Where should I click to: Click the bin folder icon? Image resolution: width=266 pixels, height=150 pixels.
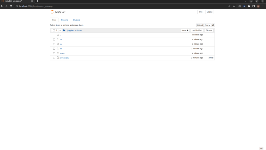(x=58, y=39)
